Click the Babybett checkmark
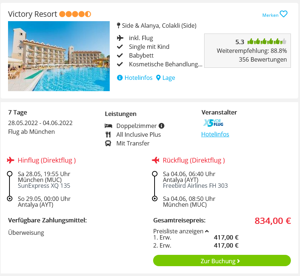 coord(120,55)
